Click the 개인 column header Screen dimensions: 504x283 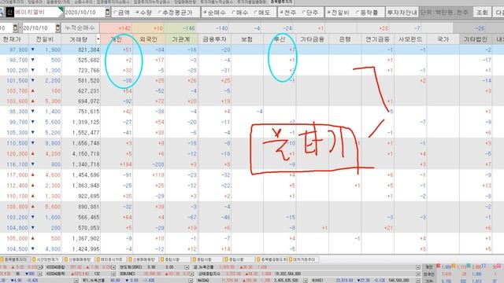pyautogui.click(x=117, y=39)
